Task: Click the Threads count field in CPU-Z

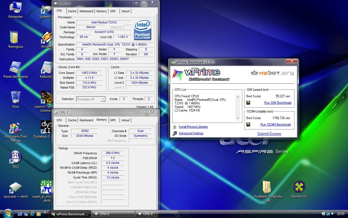Action: click(149, 99)
